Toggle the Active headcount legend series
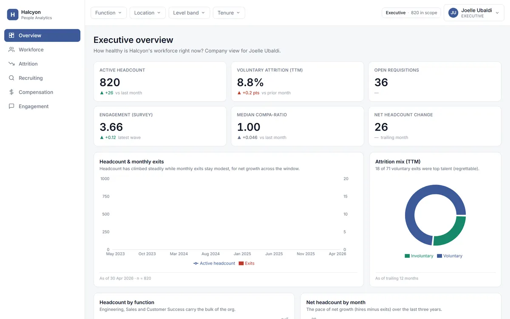The height and width of the screenshot is (319, 510). click(214, 263)
